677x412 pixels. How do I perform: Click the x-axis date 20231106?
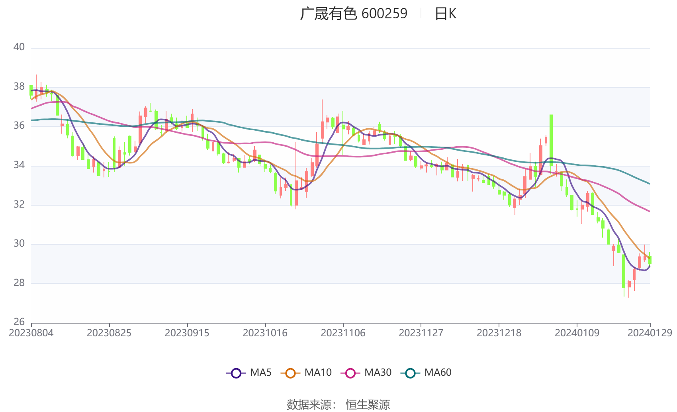343,333
